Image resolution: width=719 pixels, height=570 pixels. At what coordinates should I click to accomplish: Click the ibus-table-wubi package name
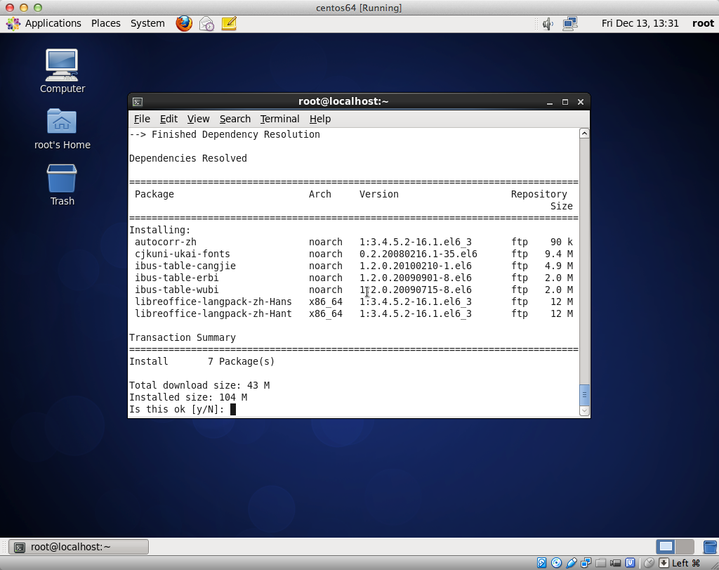coord(176,290)
